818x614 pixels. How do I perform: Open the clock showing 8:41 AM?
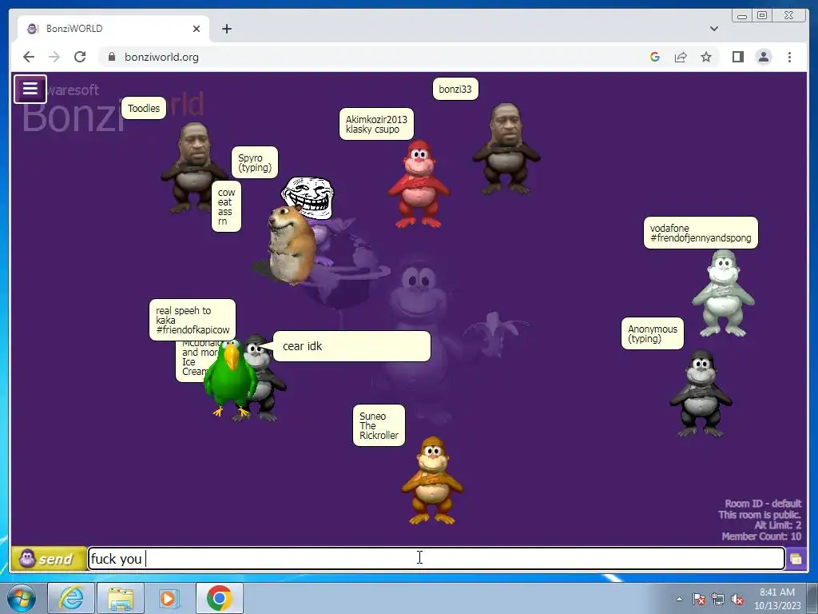click(776, 599)
